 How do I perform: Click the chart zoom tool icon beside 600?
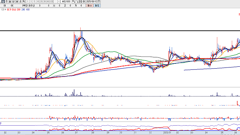[x=73, y=1]
